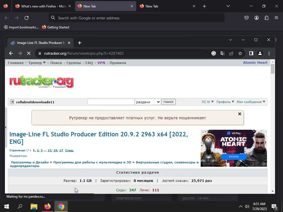Click the rutracker.org logo
This screenshot has height=212, width=283.
click(x=41, y=81)
